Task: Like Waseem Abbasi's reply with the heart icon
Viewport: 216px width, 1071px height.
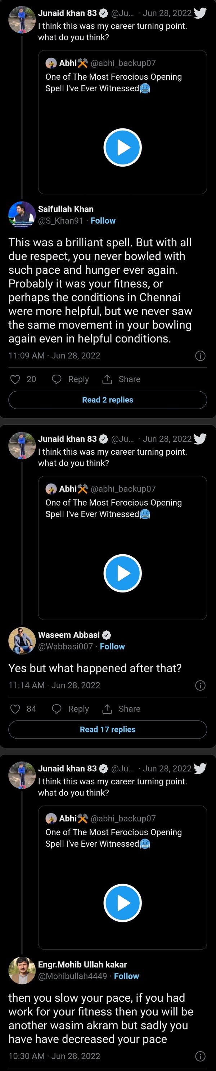Action: click(x=15, y=709)
